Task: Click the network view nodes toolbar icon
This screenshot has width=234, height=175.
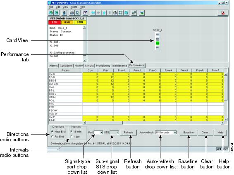Action: coord(121,13)
